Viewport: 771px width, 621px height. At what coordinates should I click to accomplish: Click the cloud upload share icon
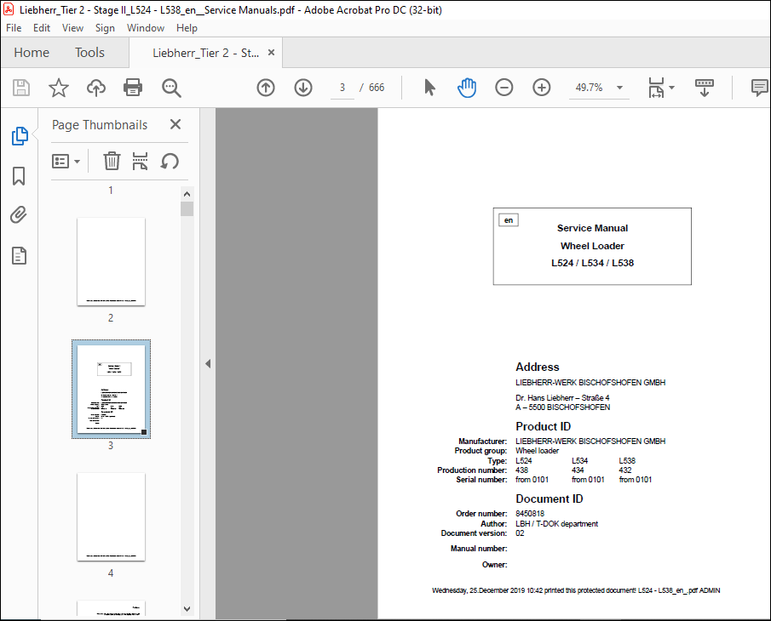click(x=96, y=88)
